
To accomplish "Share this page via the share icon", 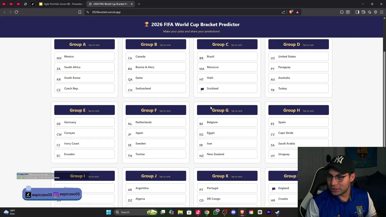I will 283,12.
